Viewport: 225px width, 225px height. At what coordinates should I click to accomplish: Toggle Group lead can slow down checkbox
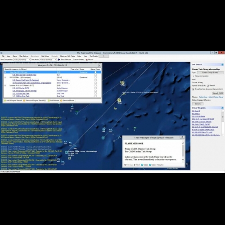pos(193,89)
